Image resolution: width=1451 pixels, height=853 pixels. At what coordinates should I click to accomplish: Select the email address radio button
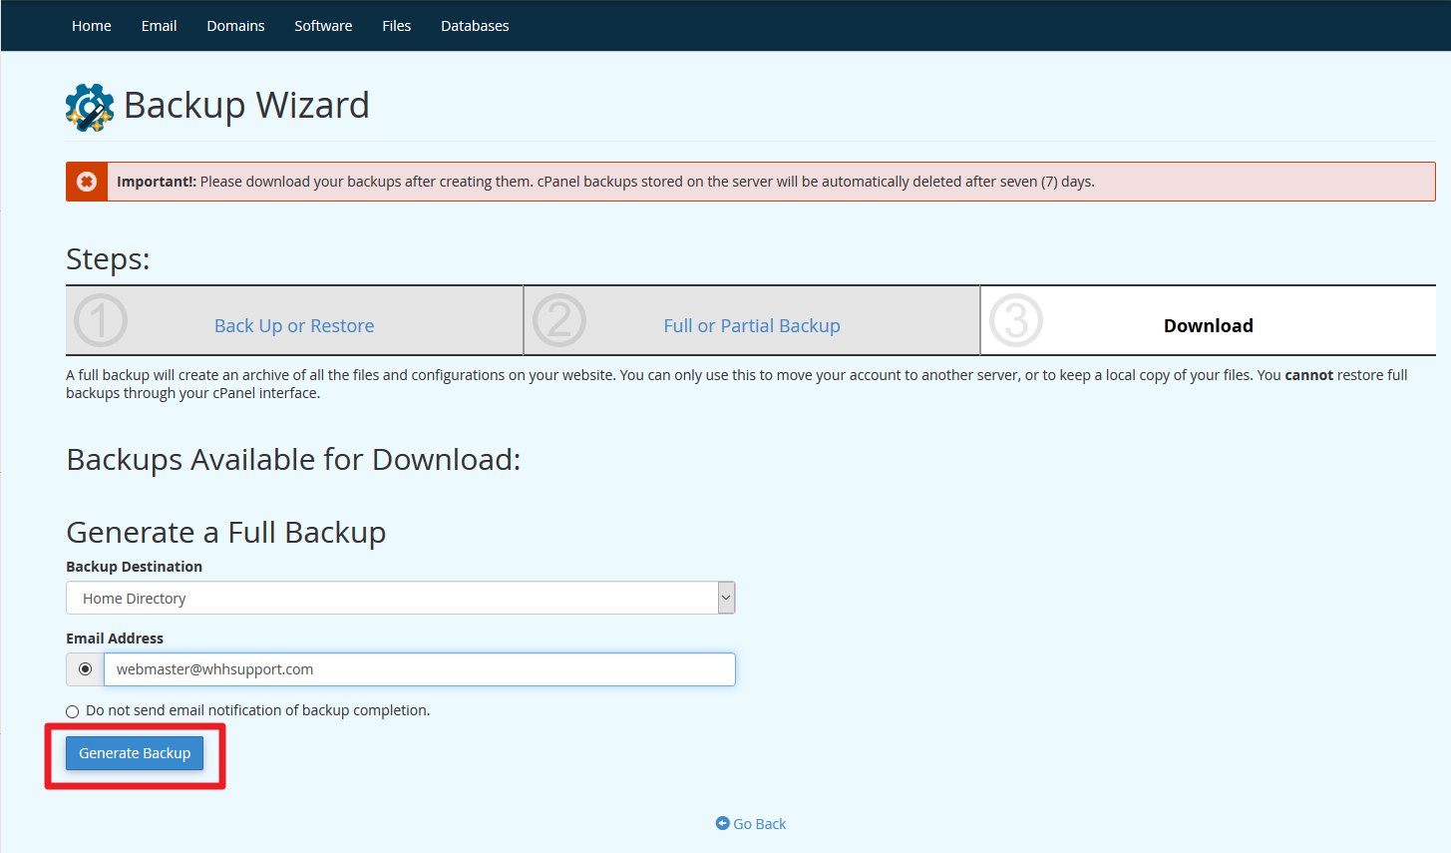[86, 669]
